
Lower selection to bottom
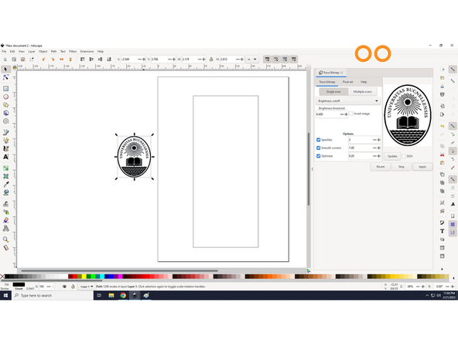[x=109, y=59]
